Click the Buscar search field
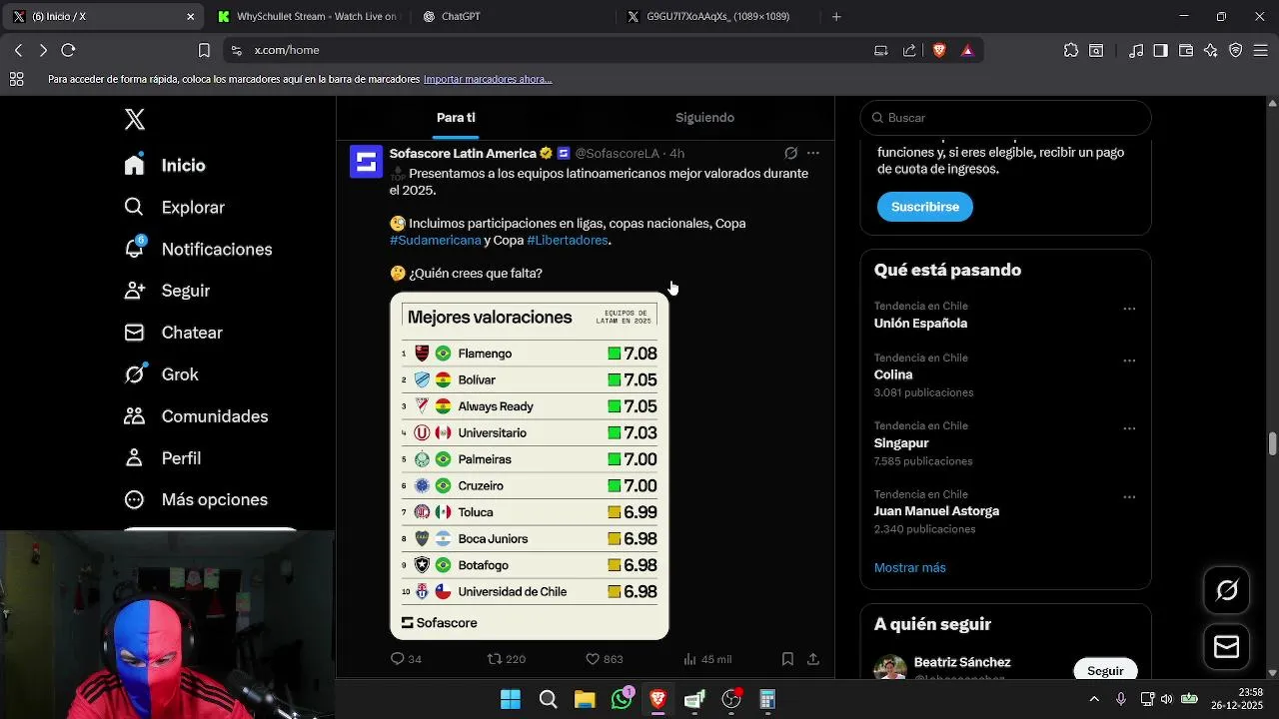 (x=1006, y=118)
